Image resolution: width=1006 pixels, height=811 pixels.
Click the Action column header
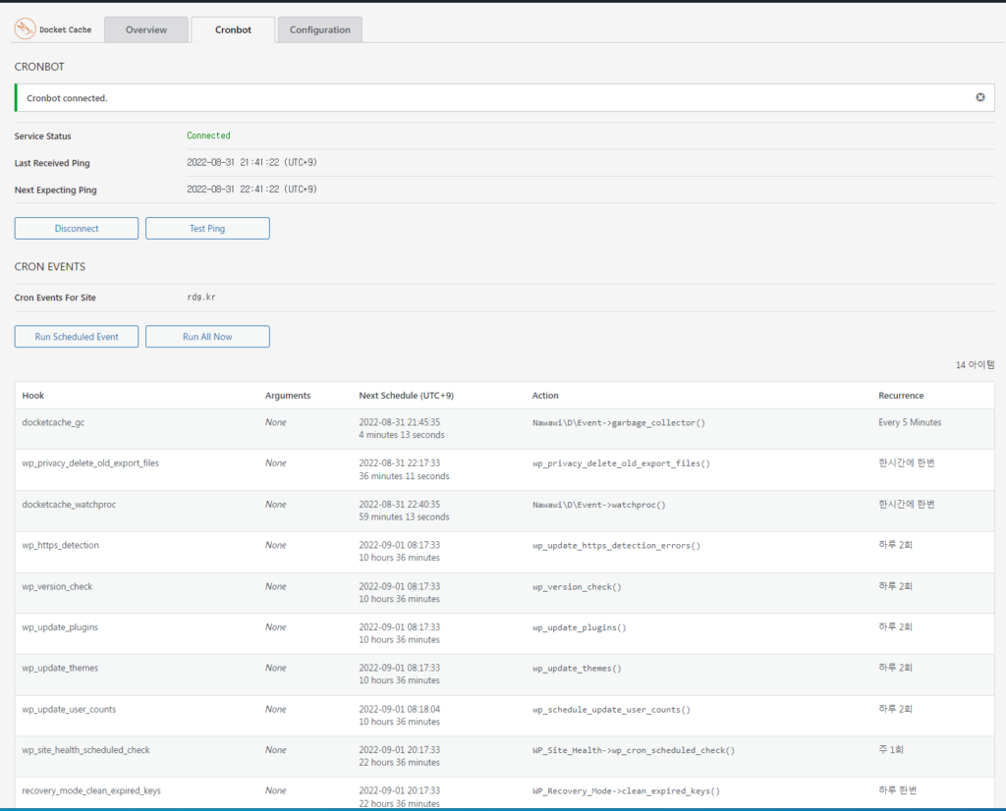[545, 396]
